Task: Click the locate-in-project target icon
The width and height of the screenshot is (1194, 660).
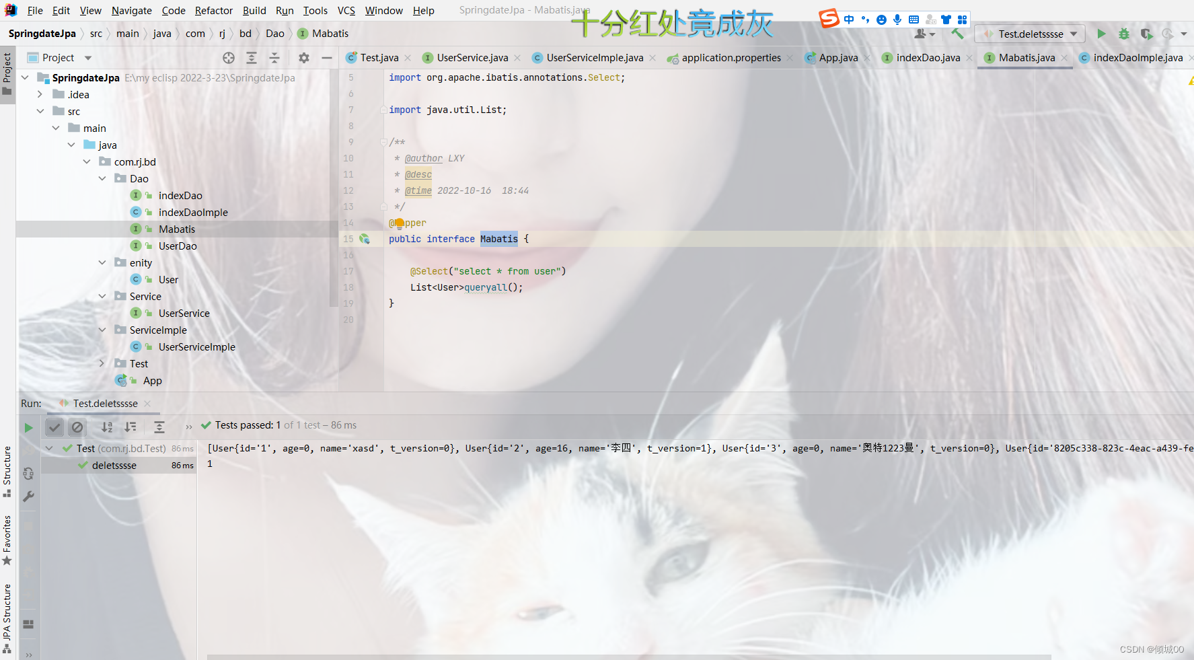Action: [x=229, y=58]
